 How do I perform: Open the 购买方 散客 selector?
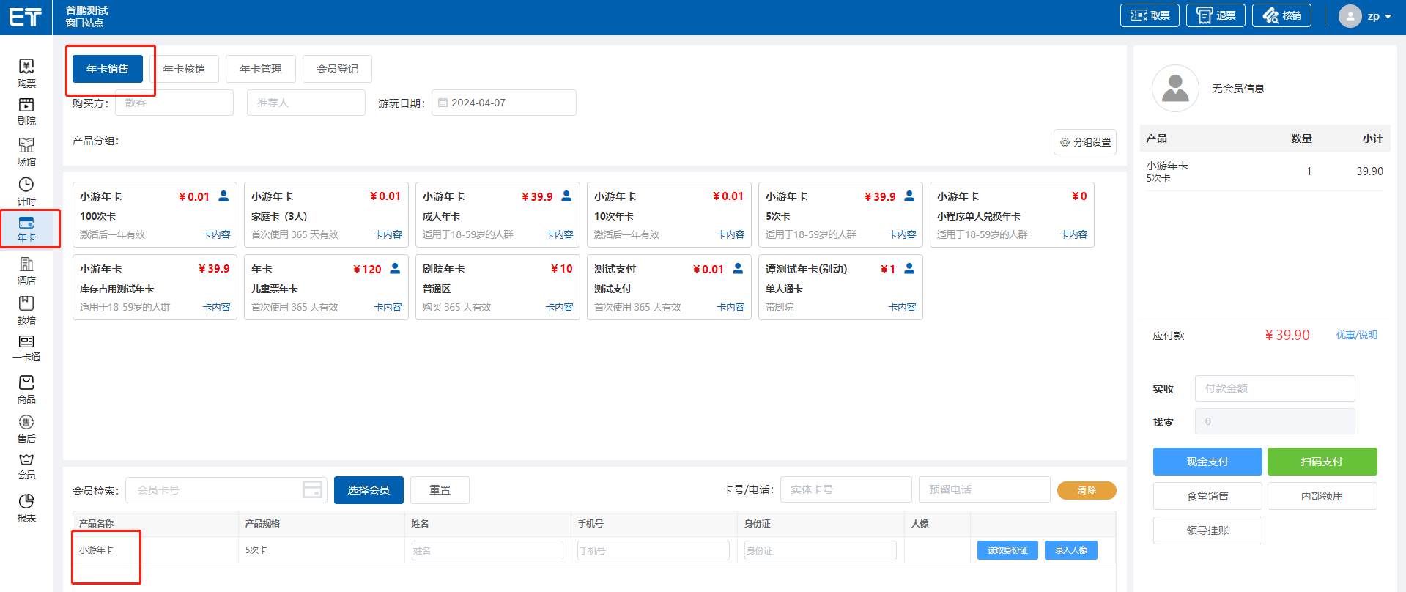(174, 103)
